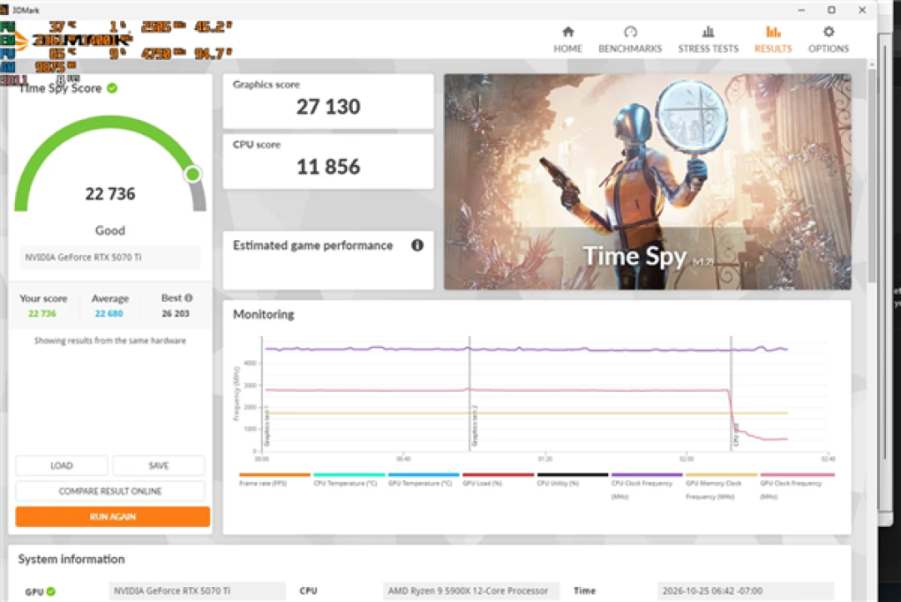Image resolution: width=901 pixels, height=602 pixels.
Task: Click the Monitoring heading
Action: 264,314
